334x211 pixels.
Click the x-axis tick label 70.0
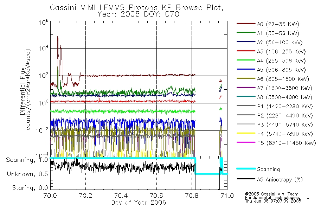click(50, 196)
